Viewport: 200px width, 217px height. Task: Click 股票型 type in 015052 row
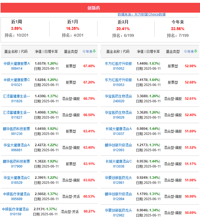tap(173, 66)
